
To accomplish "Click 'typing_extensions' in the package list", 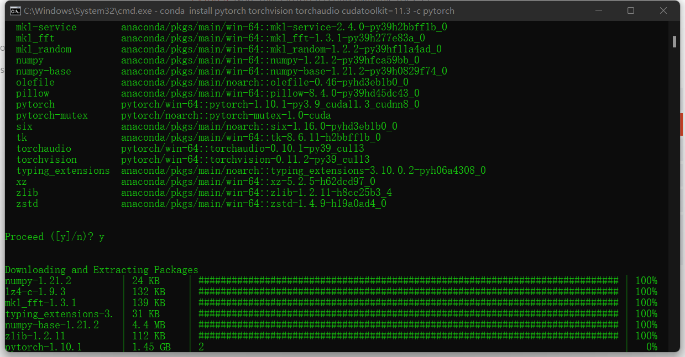I will click(63, 170).
